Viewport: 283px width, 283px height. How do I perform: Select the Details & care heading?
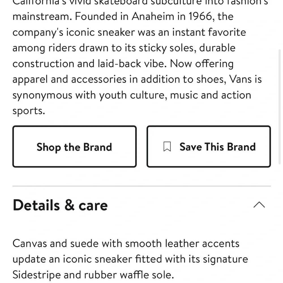coord(60,205)
